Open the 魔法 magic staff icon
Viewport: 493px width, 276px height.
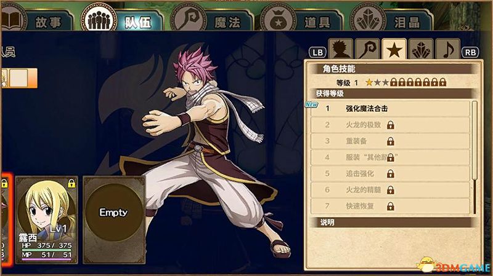[188, 19]
